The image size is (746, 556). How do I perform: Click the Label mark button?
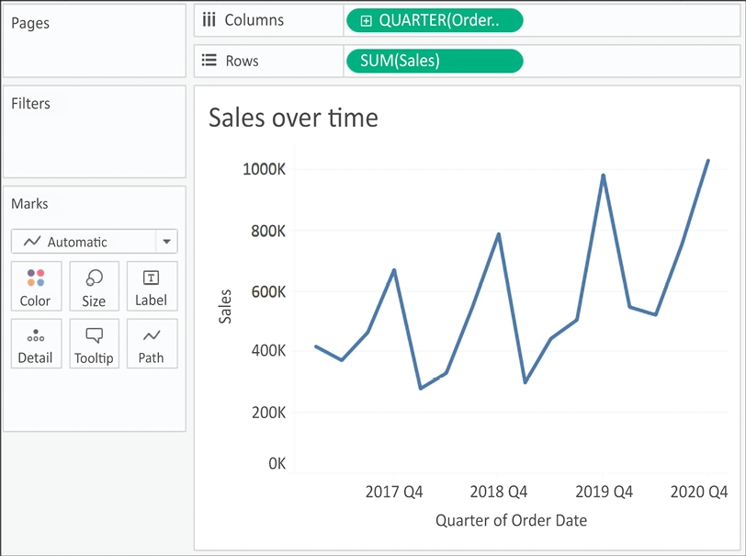(x=151, y=287)
